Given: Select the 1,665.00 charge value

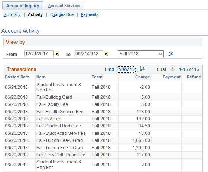Looking at the screenshot, I should coord(141,140).
